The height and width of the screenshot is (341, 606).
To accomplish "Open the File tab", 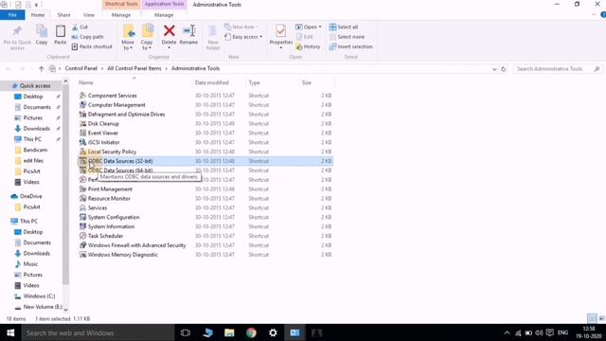I will coord(12,15).
